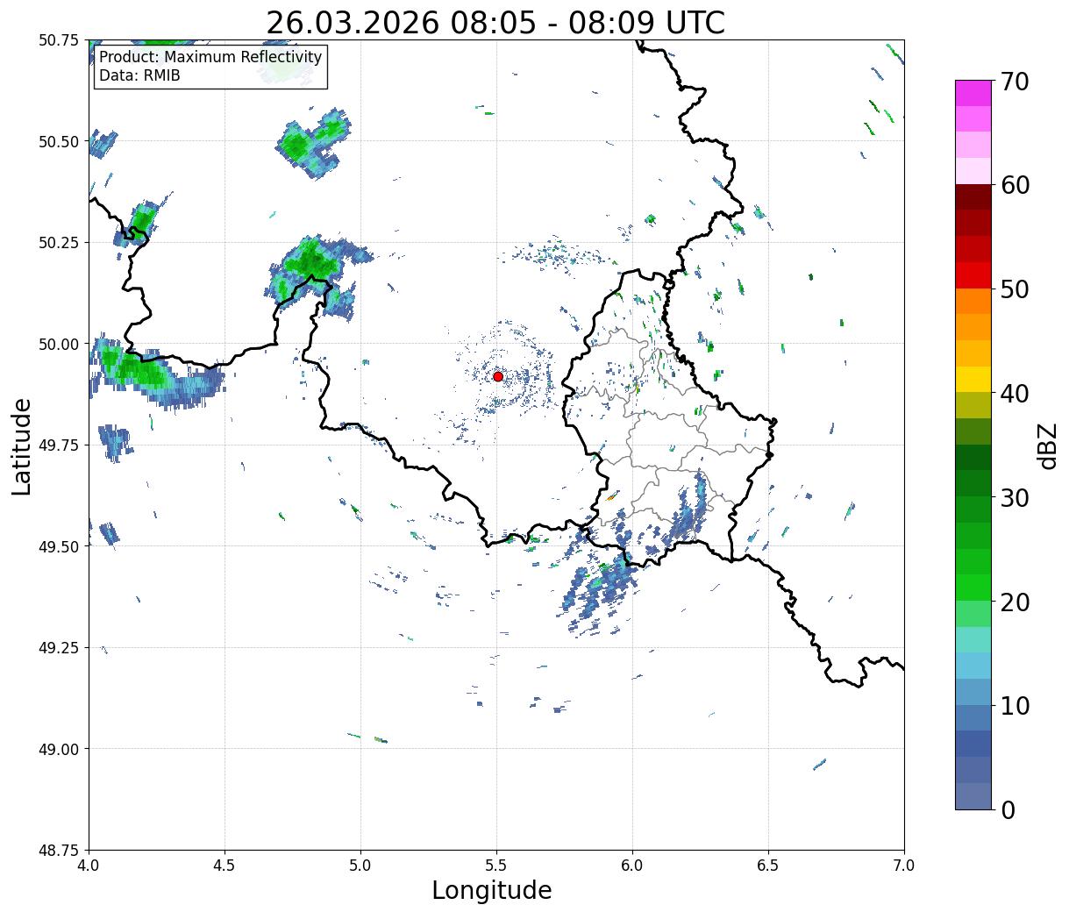Click the 'Longitude' axis label
This screenshot has height=912, width=1069.
(x=492, y=890)
